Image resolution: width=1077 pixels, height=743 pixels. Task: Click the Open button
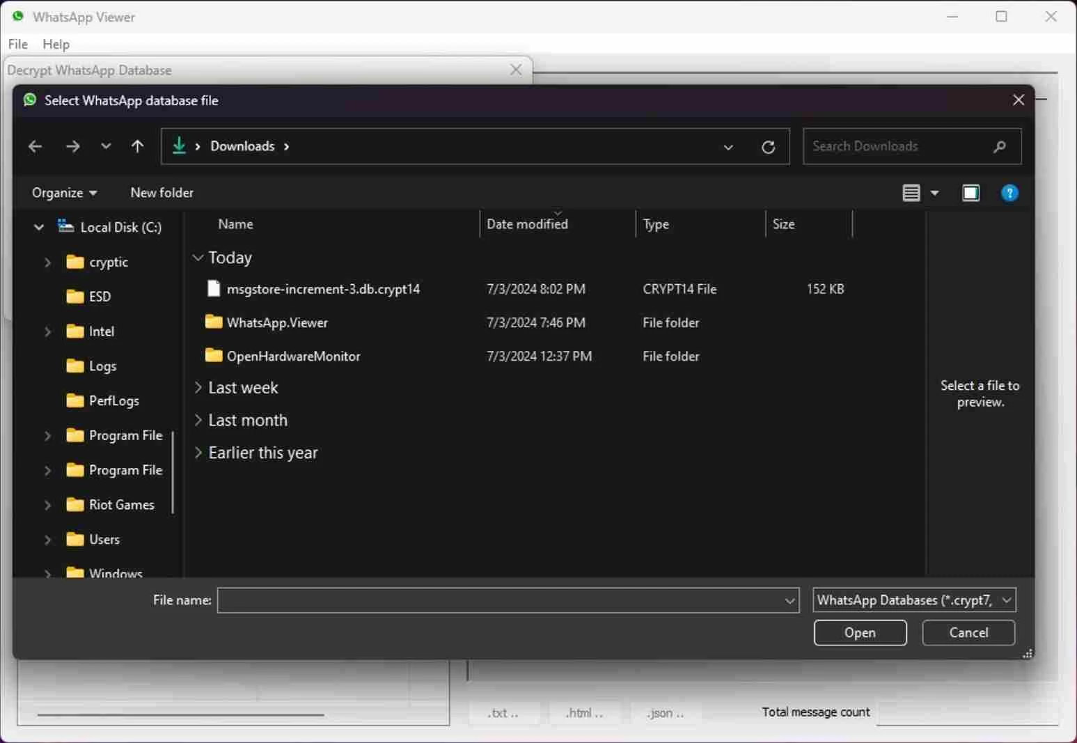(x=860, y=632)
